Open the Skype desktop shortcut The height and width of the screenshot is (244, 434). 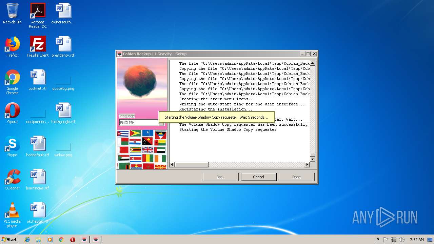[12, 146]
